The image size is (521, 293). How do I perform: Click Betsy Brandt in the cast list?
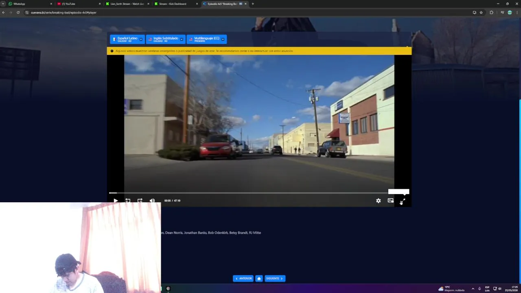pos(239,233)
